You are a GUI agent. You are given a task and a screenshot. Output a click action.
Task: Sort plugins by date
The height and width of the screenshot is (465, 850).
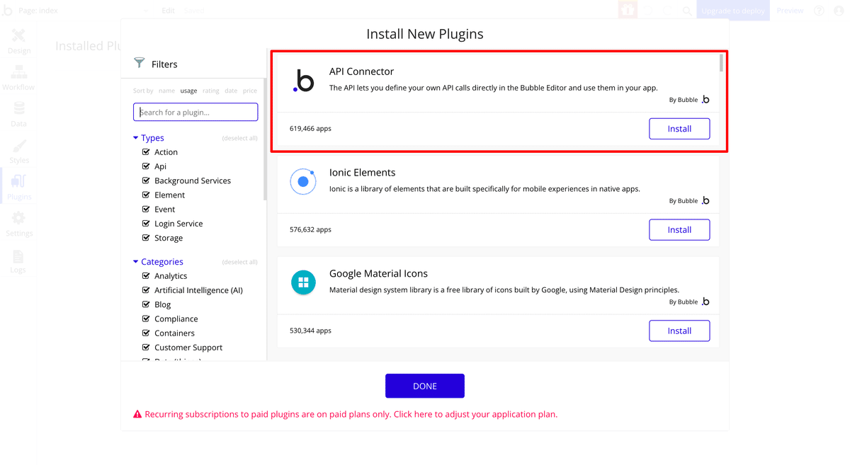click(231, 91)
